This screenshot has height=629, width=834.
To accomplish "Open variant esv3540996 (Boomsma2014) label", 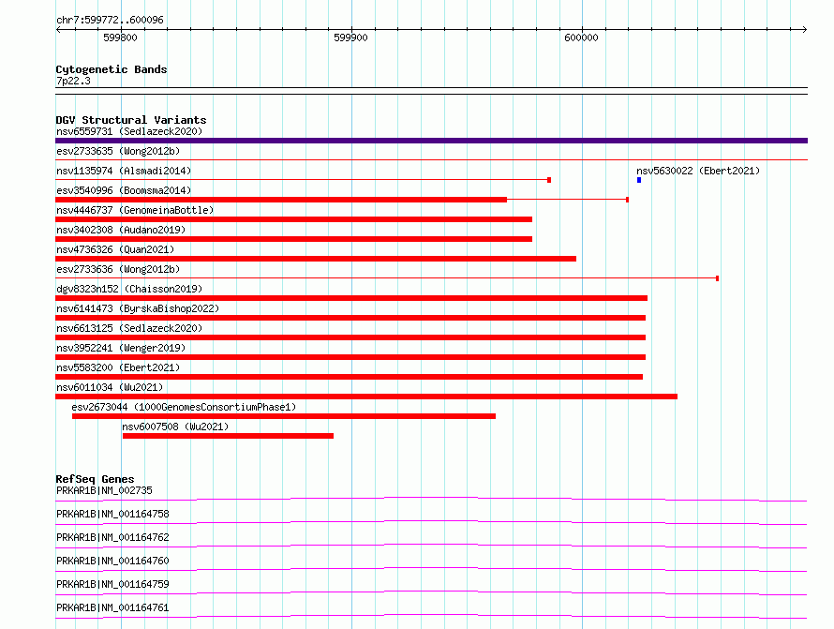I will click(x=124, y=190).
